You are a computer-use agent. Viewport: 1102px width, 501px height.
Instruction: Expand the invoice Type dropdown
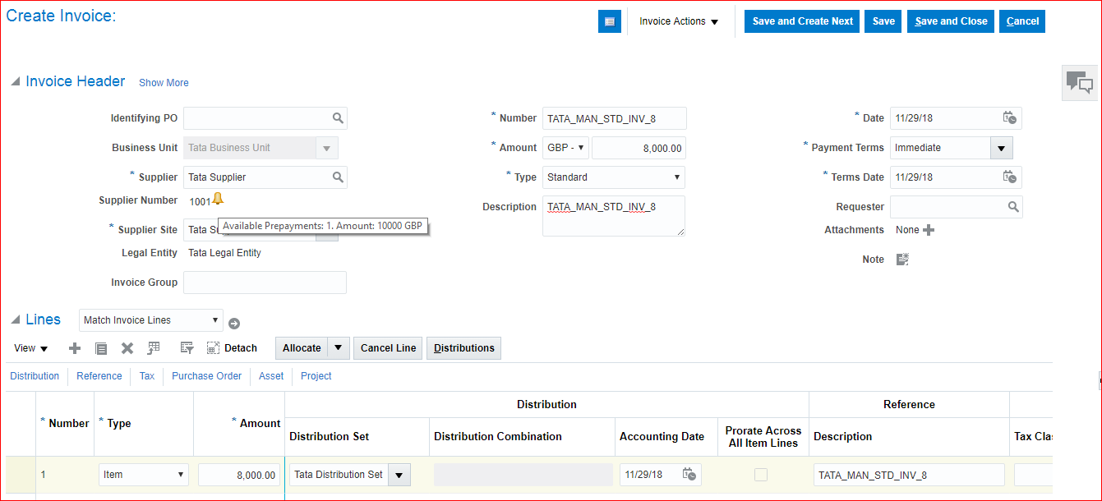677,177
